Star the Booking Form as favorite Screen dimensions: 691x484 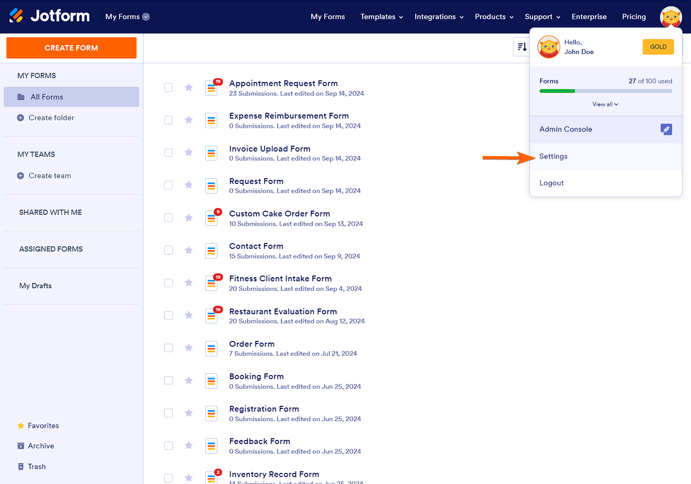189,380
